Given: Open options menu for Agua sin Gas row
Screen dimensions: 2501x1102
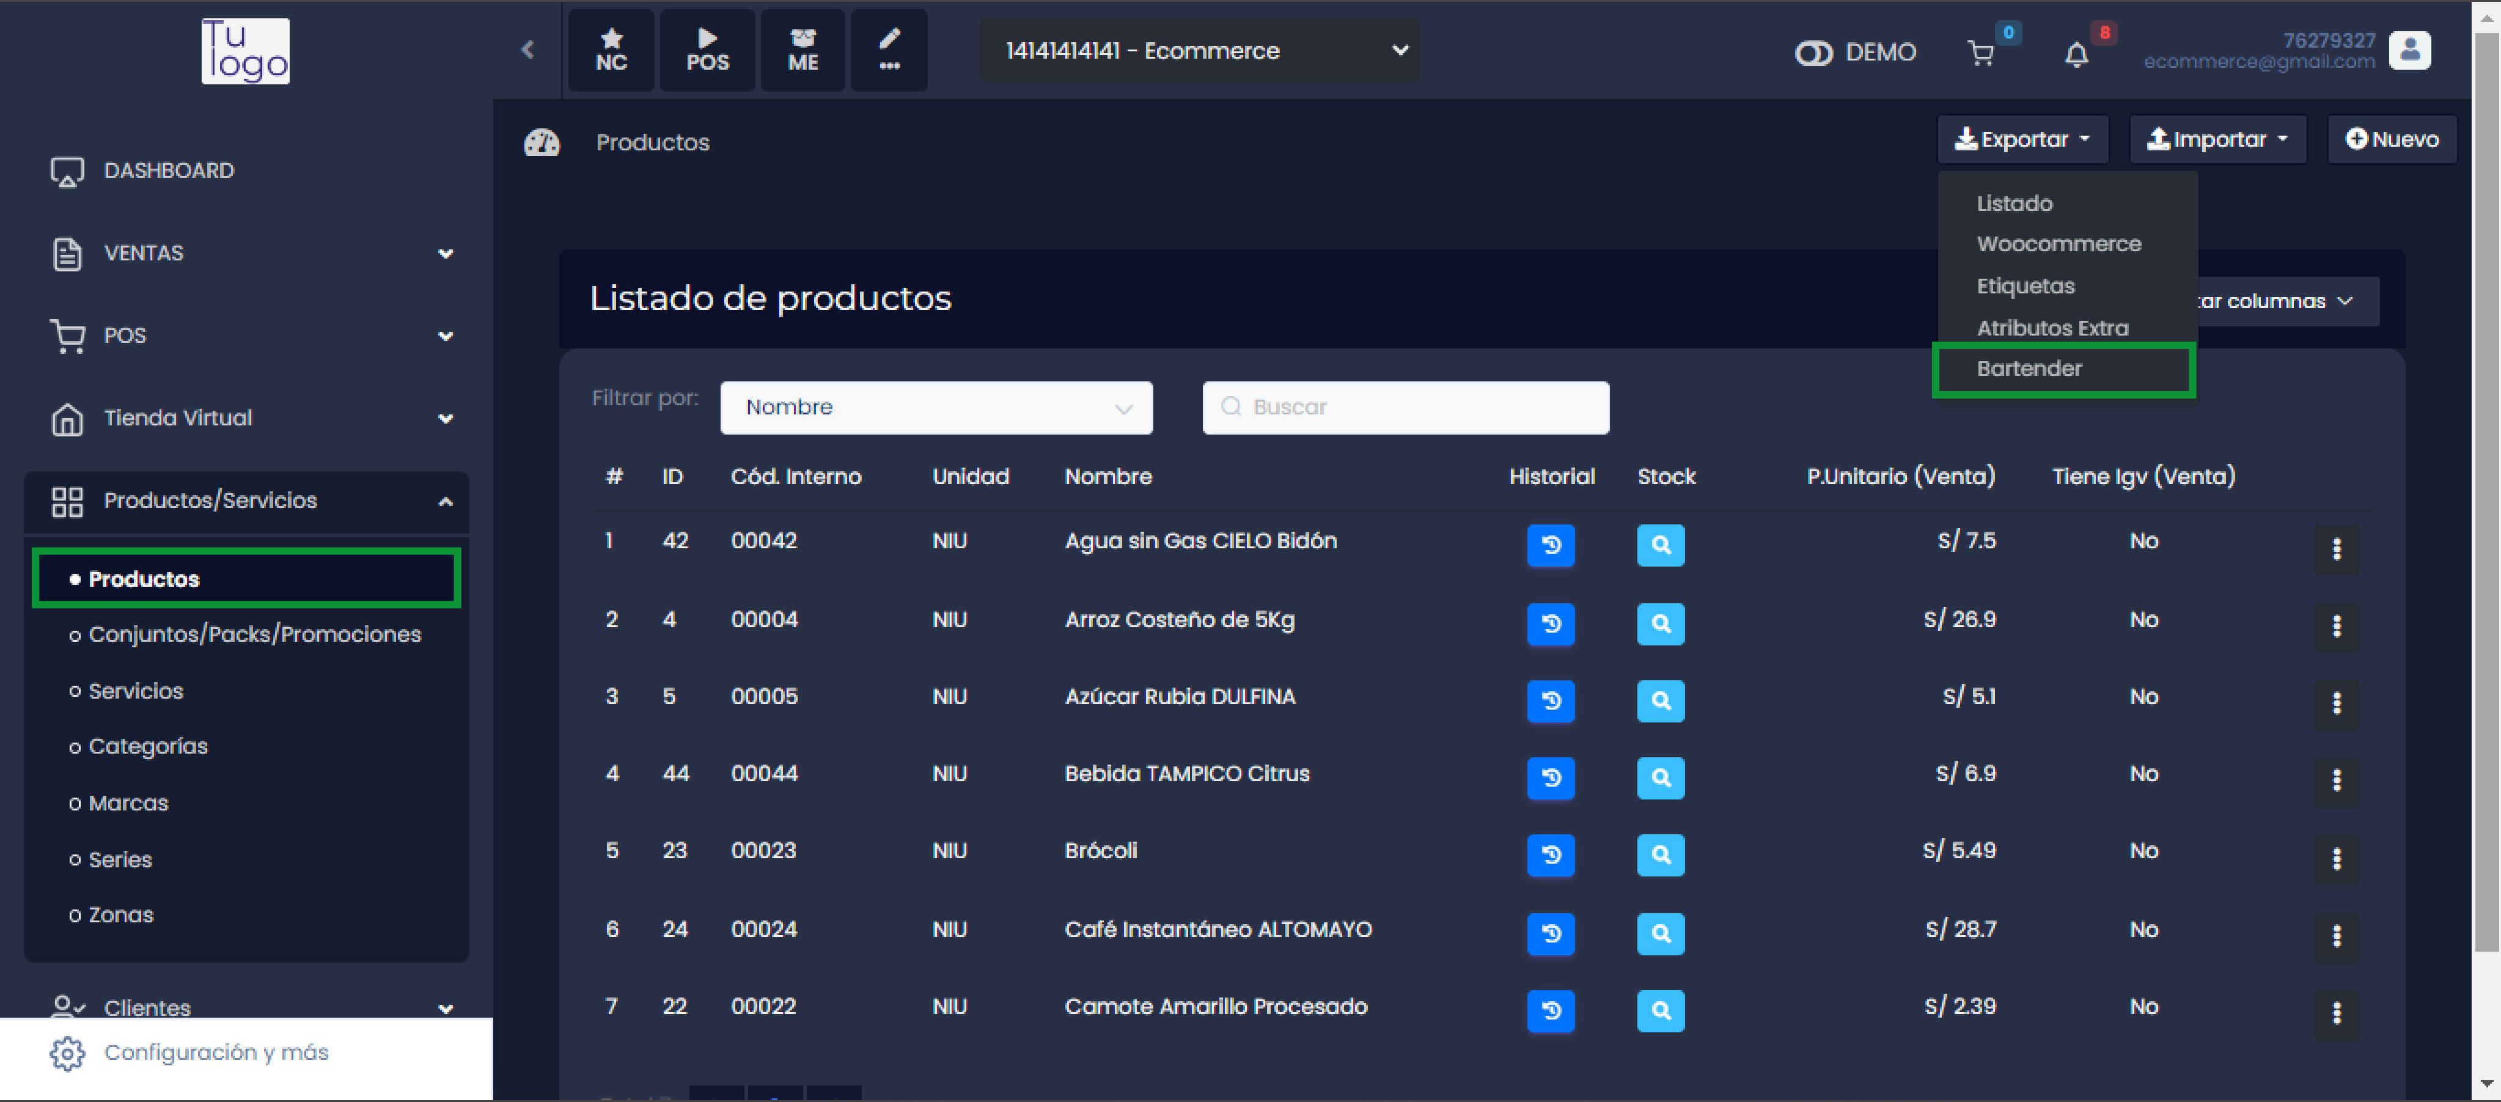Looking at the screenshot, I should 2336,549.
